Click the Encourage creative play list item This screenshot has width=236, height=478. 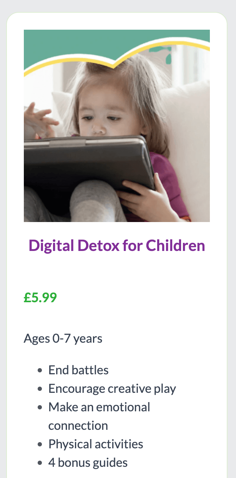point(112,389)
